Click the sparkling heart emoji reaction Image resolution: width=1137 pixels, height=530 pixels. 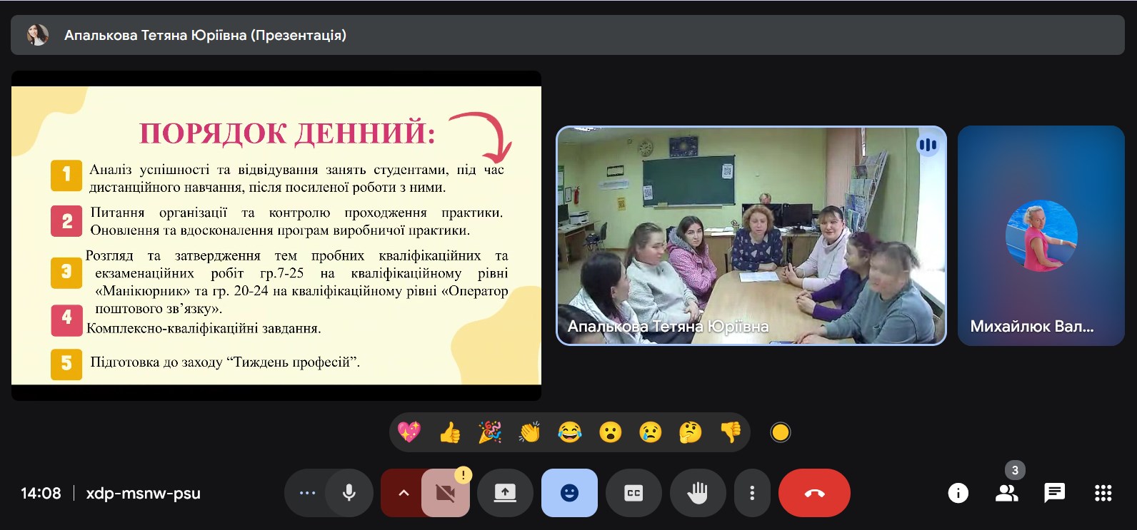pos(409,432)
